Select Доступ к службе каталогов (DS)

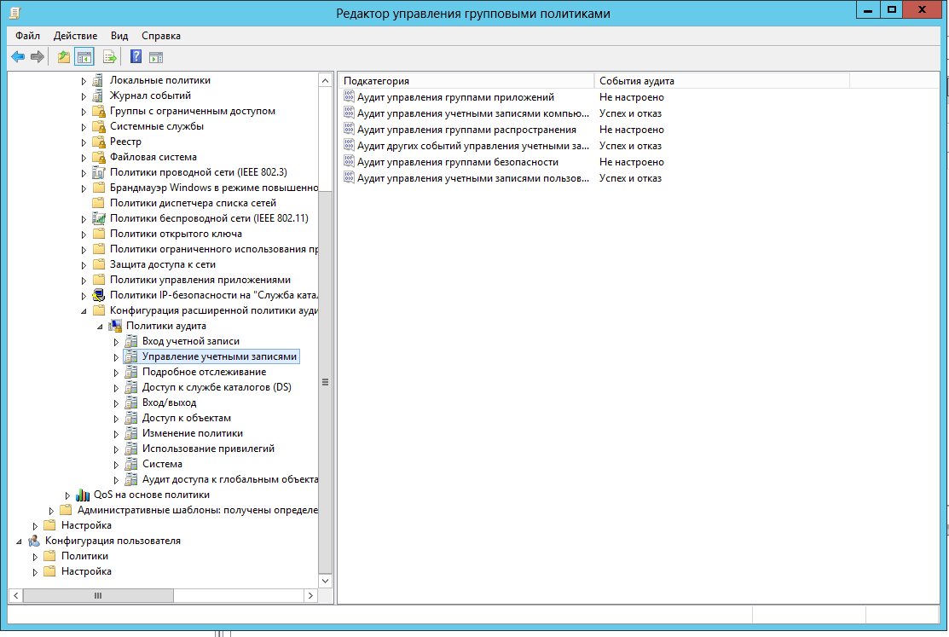pos(217,387)
